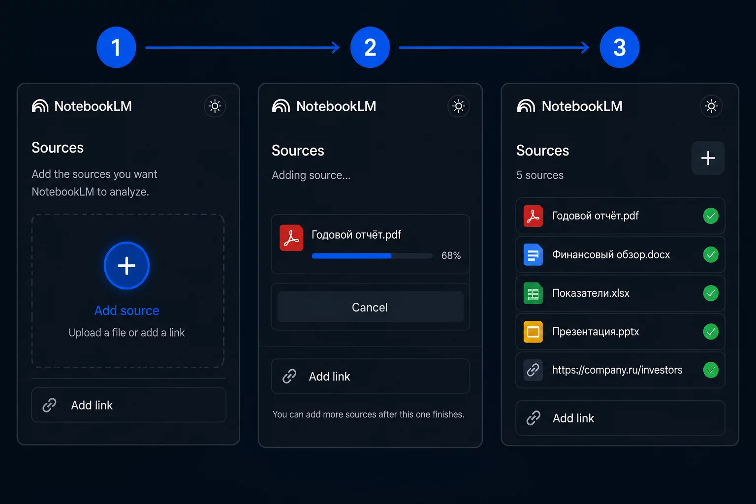The height and width of the screenshot is (504, 756).
Task: Toggle light theme in the step 3 panel
Action: coord(711,106)
